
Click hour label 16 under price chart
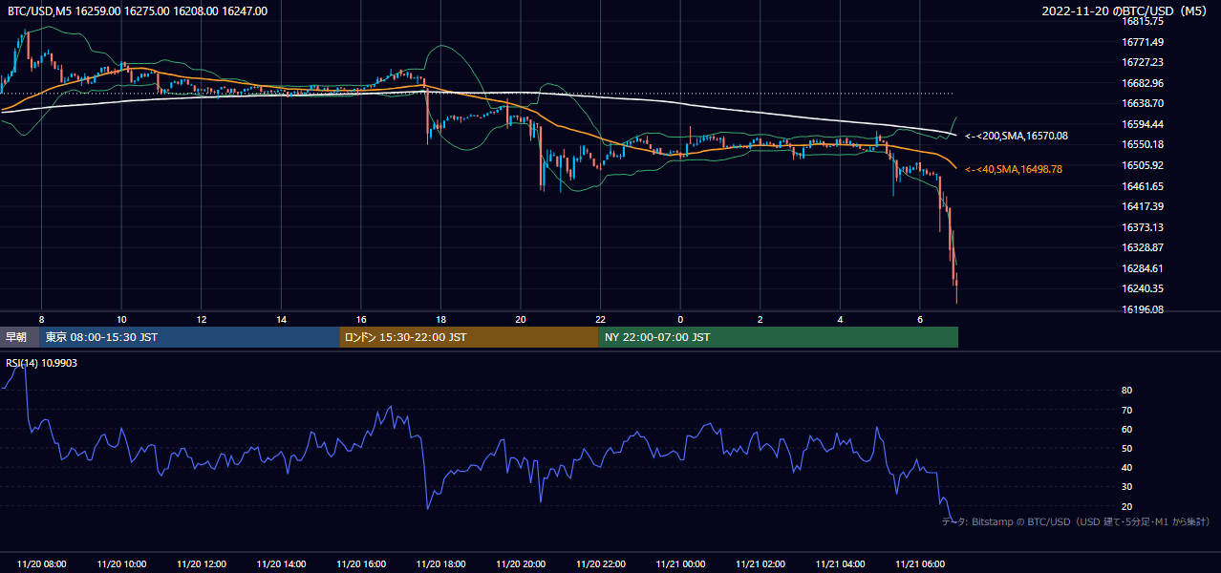point(361,319)
